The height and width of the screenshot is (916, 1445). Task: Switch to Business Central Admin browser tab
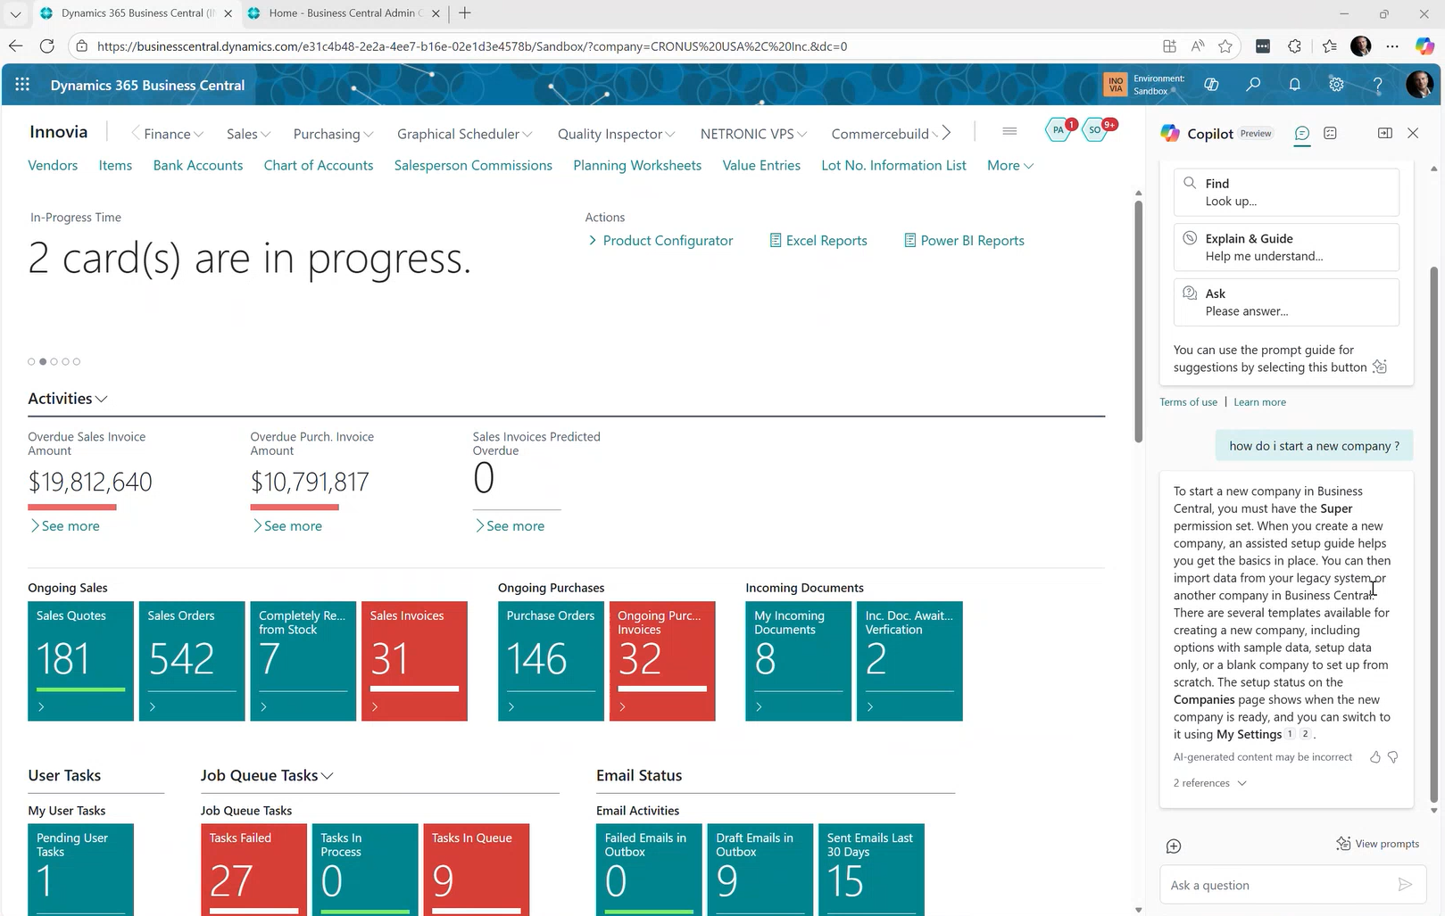click(343, 13)
